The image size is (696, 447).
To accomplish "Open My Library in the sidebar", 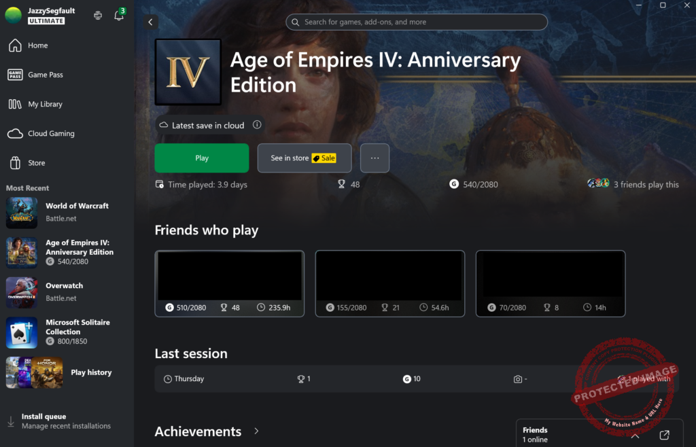I will coord(45,104).
